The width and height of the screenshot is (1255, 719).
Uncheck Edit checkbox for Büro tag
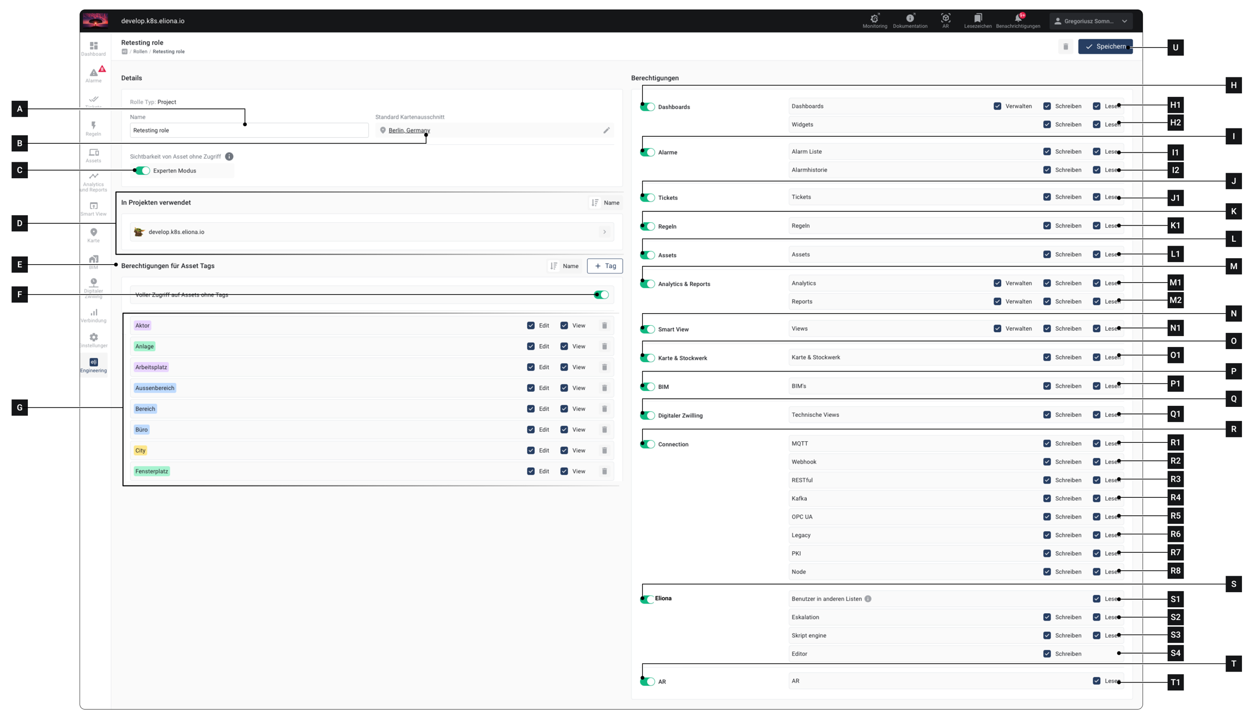tap(531, 430)
